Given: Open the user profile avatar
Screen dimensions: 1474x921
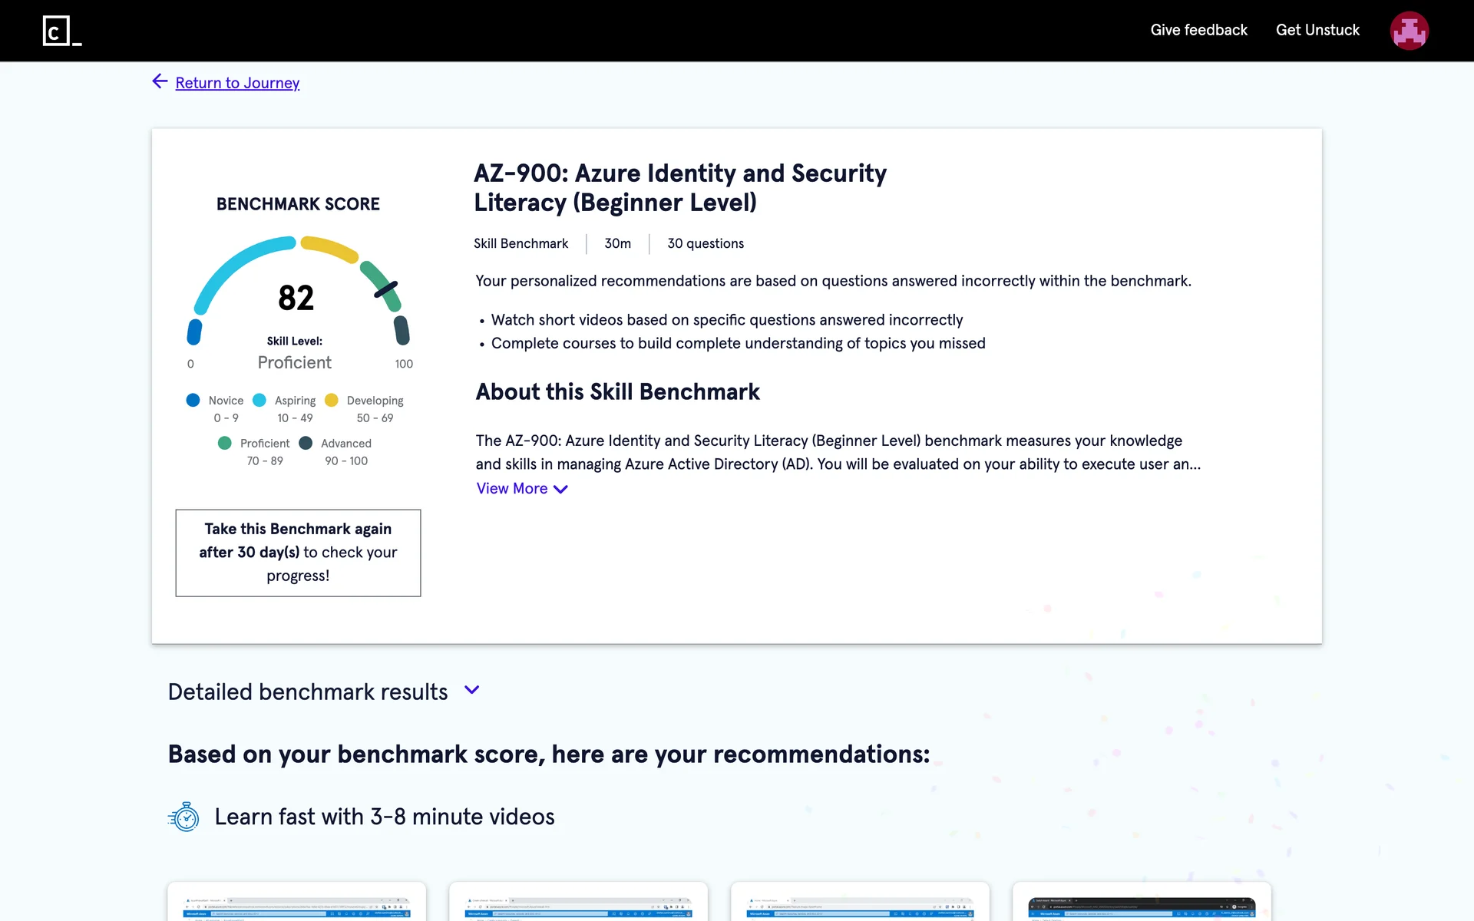Looking at the screenshot, I should 1409,31.
